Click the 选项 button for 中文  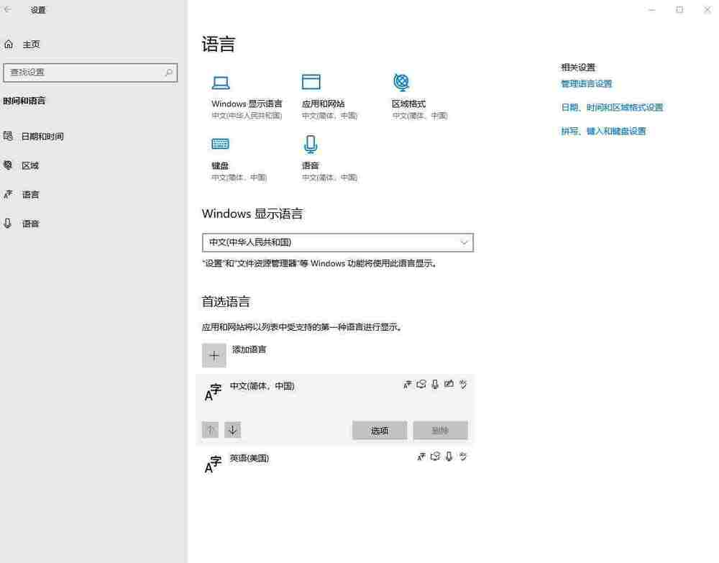(x=380, y=431)
